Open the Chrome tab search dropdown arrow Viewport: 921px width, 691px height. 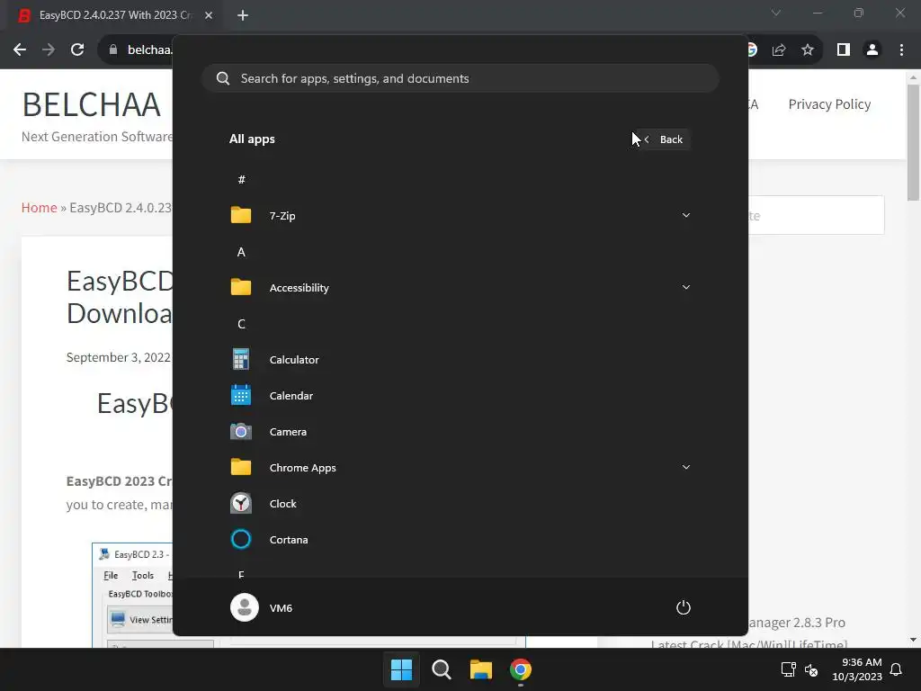point(776,13)
